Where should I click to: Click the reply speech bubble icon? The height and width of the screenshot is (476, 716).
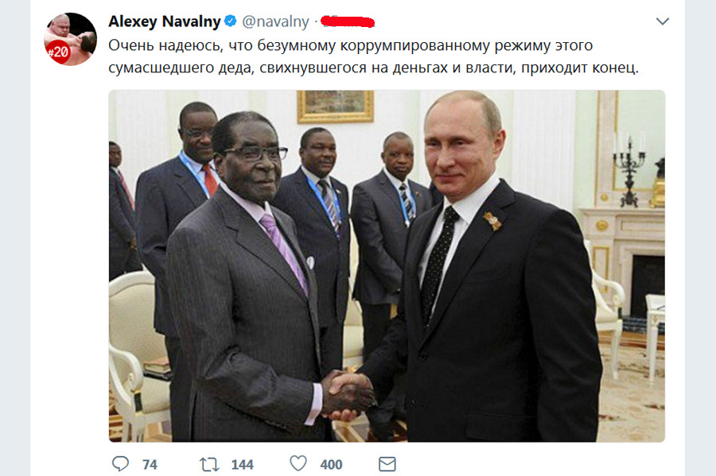click(121, 464)
